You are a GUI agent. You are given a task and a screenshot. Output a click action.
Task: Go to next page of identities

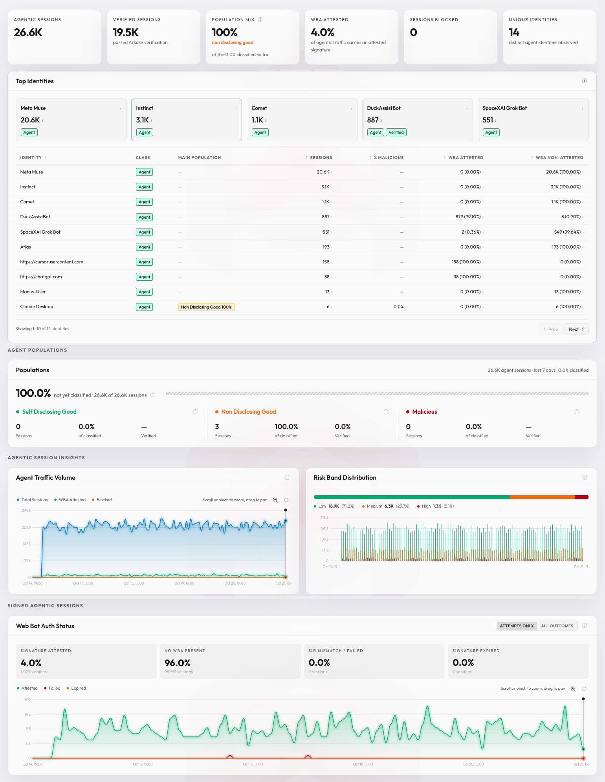(x=576, y=329)
